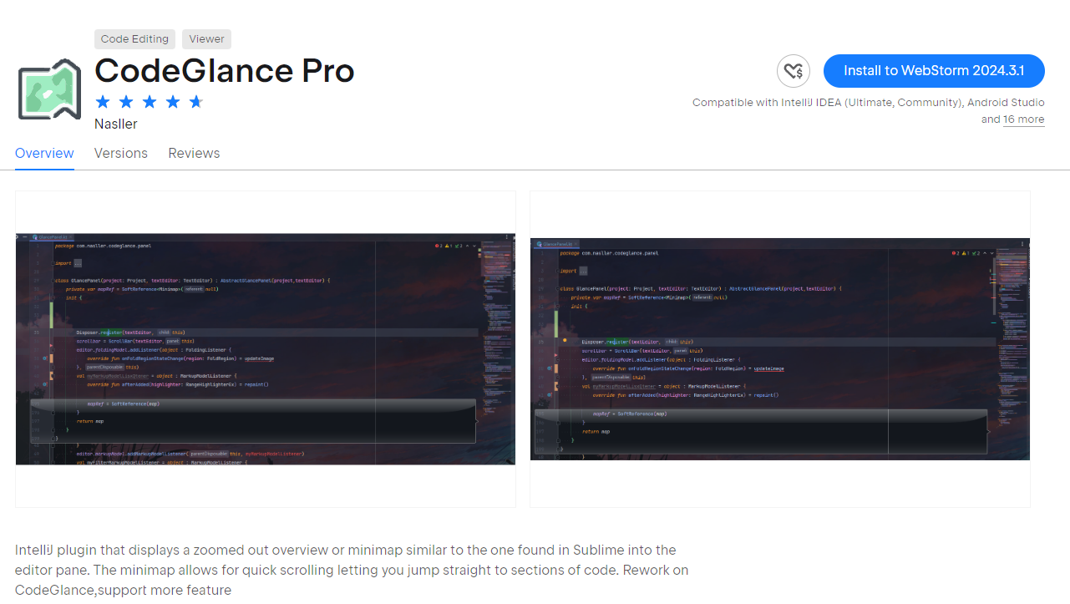Click the CodeGlance Pro title heading
This screenshot has width=1070, height=604.
pyautogui.click(x=225, y=71)
